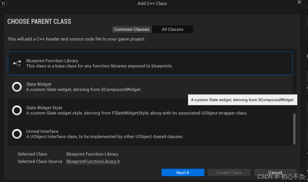The width and height of the screenshot is (308, 182).
Task: Click the Slate Widget circle icon
Action: point(17,87)
